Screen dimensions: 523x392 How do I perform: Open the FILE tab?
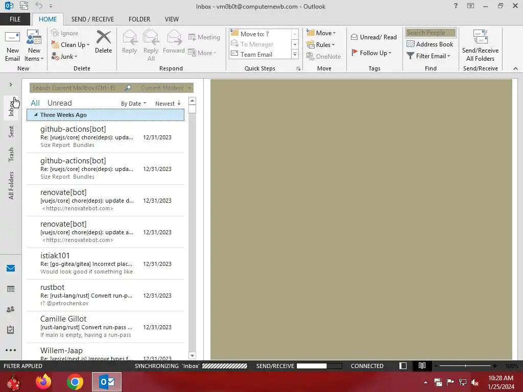tap(15, 19)
